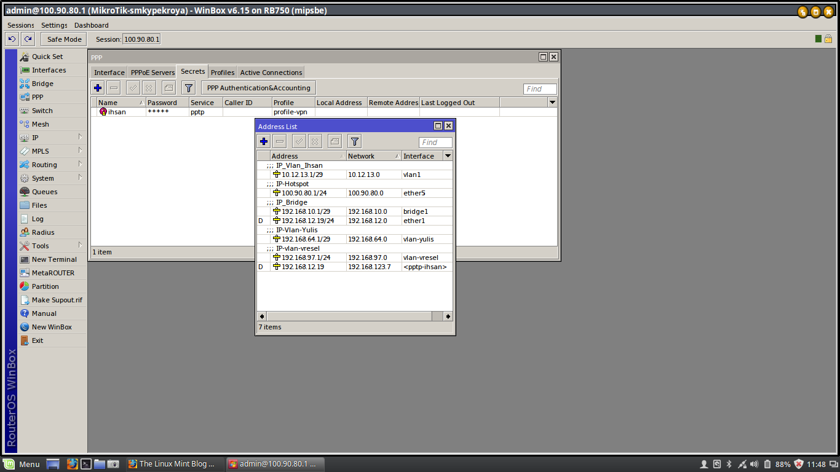The height and width of the screenshot is (472, 840).
Task: Disable PPP secret with X button
Action: point(149,88)
